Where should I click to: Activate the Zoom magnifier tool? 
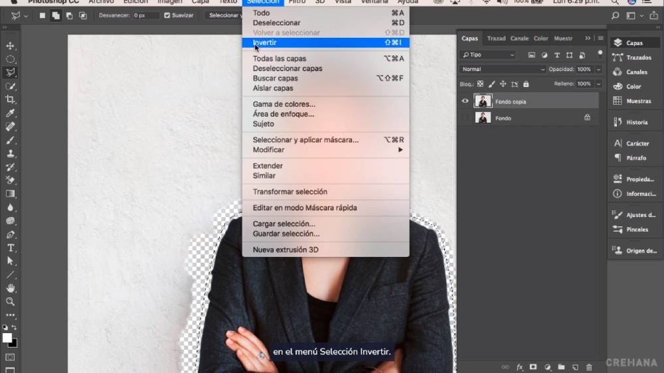[x=11, y=301]
